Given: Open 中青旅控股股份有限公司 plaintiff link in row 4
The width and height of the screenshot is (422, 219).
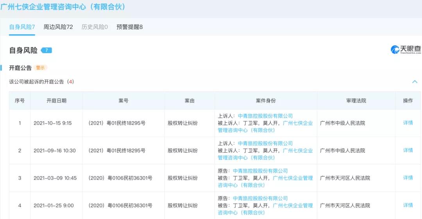Looking at the screenshot, I should click(x=260, y=198).
